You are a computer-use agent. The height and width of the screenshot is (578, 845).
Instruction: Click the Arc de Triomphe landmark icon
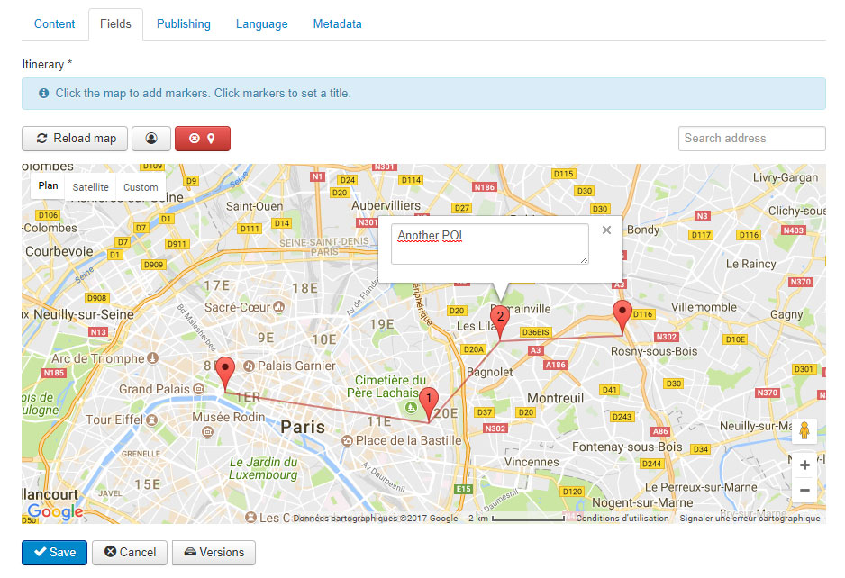[x=153, y=357]
